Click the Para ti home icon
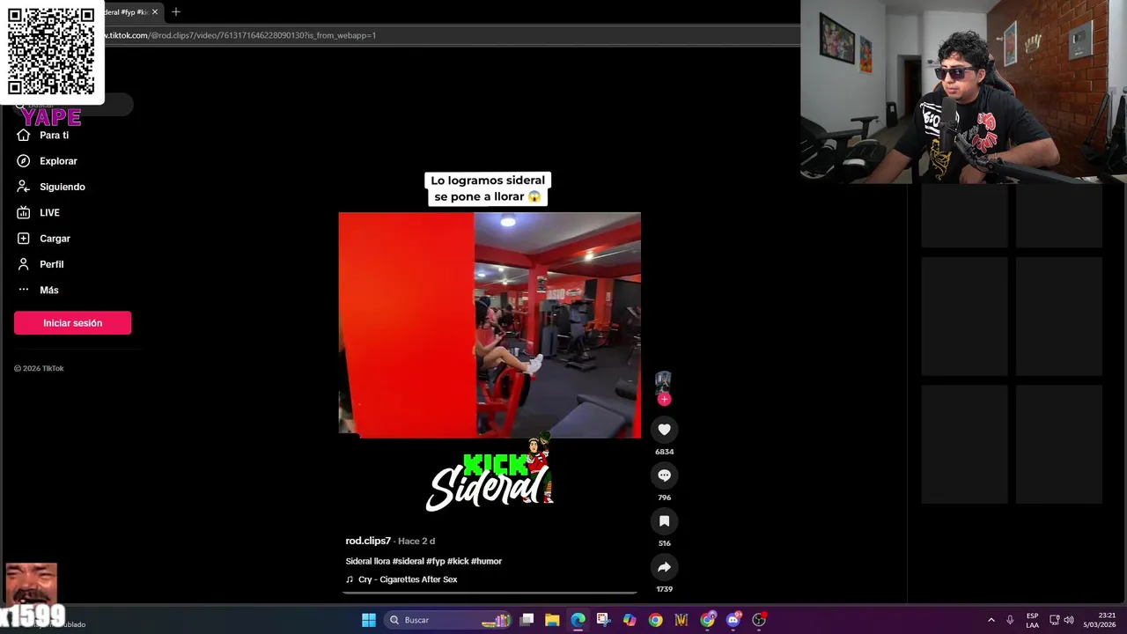The image size is (1127, 634). (x=24, y=136)
